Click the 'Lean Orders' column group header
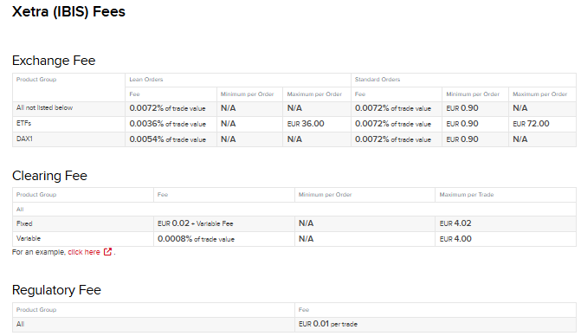Screen dimensions: 581x336 146,80
